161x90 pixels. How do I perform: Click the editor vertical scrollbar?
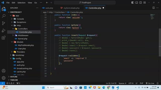click(160, 42)
